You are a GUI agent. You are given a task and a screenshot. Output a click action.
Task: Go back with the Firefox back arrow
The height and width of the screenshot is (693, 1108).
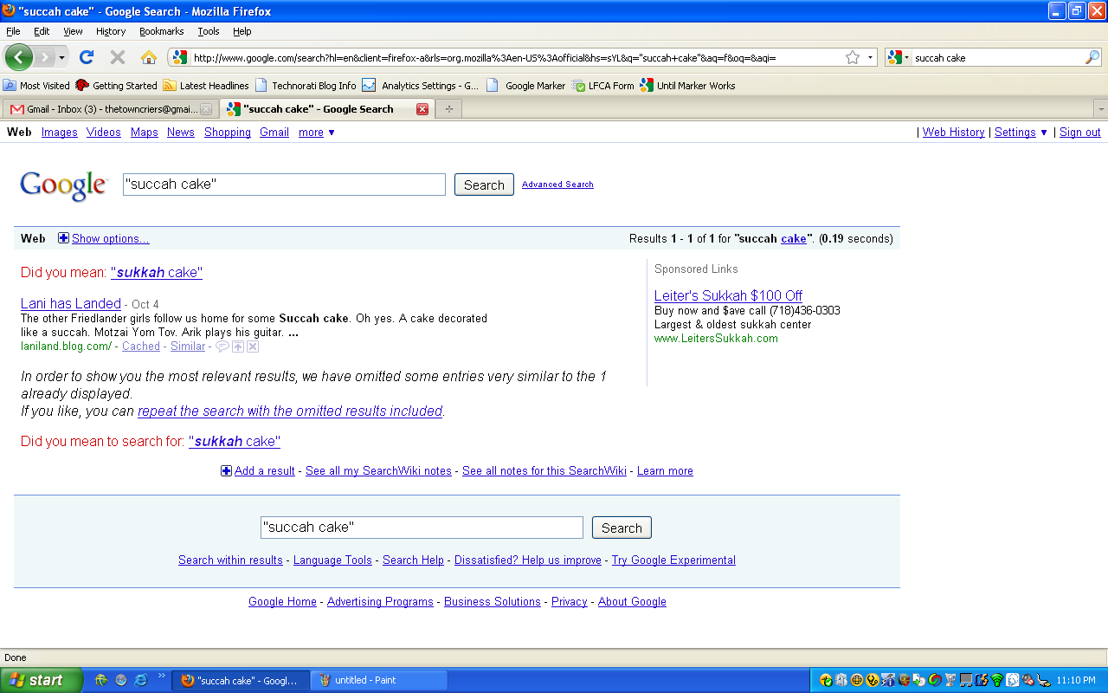19,57
